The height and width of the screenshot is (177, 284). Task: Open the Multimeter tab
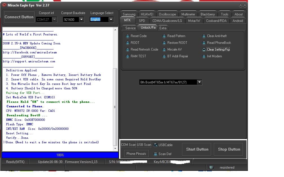[188, 14]
